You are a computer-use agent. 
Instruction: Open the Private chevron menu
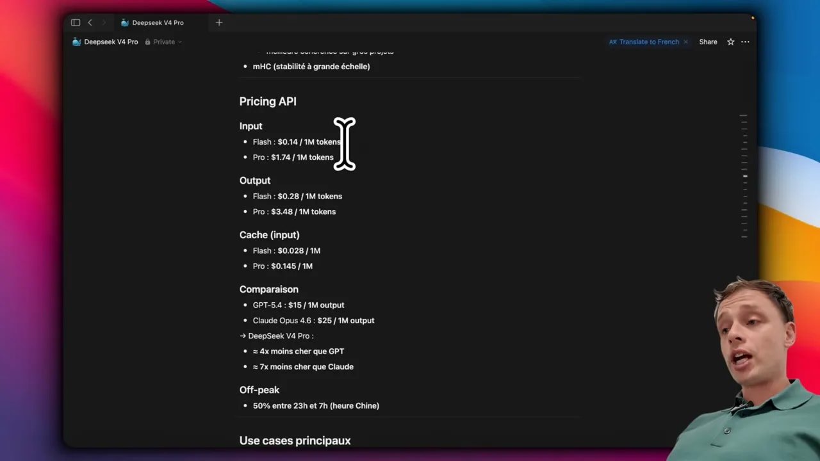[179, 42]
